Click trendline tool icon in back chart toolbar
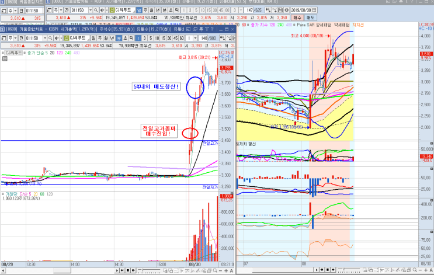This screenshot has width=434, height=275. click(275, 10)
